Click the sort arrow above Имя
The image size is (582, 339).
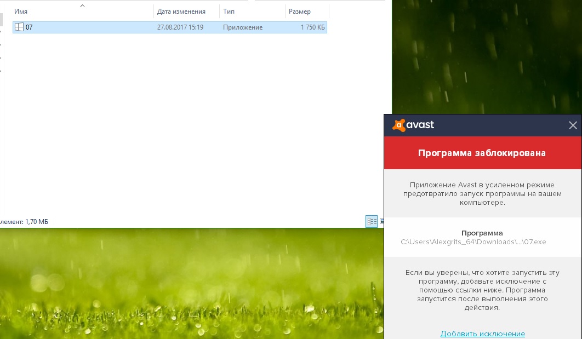point(82,5)
